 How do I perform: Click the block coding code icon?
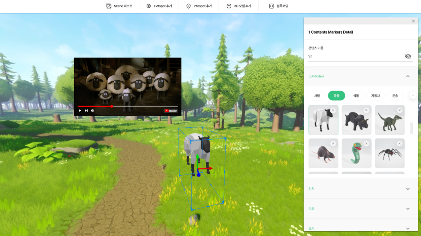tap(272, 6)
